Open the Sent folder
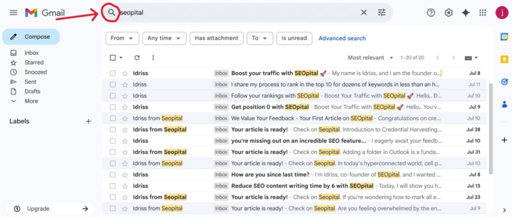This screenshot has height=217, width=512. click(30, 82)
